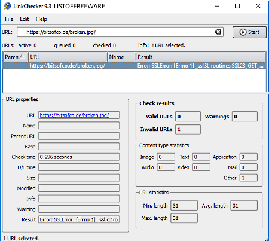Screen dimensions: 269x241
Task: Open the File menu
Action: click(x=9, y=19)
